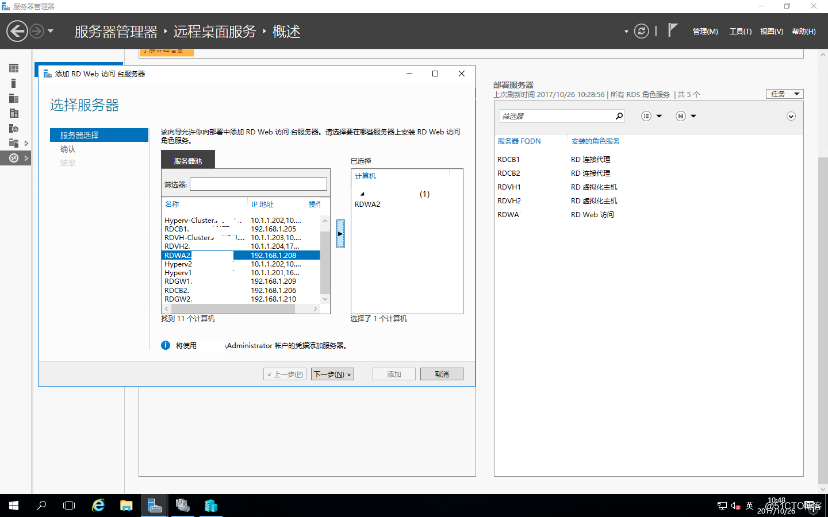Open the Dashboard sidebar icon
Screen dimensions: 828x517
pyautogui.click(x=14, y=68)
